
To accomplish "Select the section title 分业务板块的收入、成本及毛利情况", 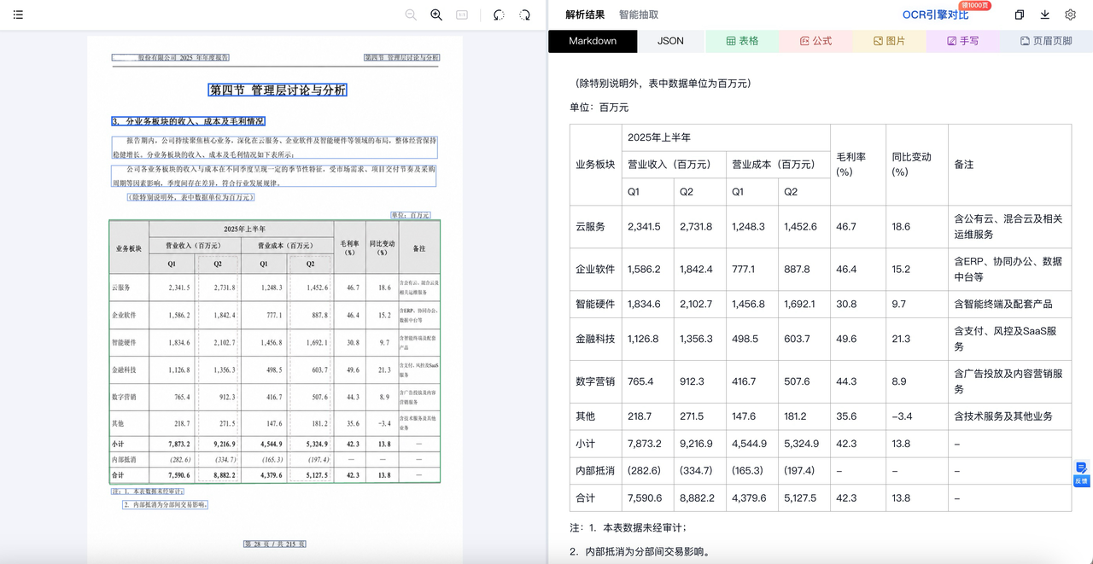I will pyautogui.click(x=188, y=121).
